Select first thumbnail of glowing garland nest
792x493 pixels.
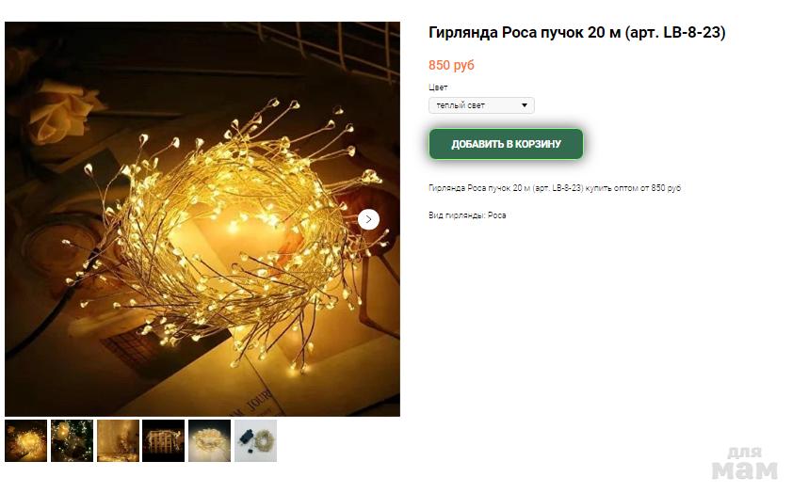[25, 440]
